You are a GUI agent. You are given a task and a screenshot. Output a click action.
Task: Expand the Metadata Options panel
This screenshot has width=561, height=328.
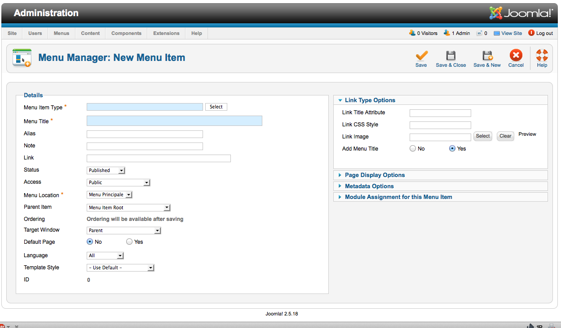(369, 186)
